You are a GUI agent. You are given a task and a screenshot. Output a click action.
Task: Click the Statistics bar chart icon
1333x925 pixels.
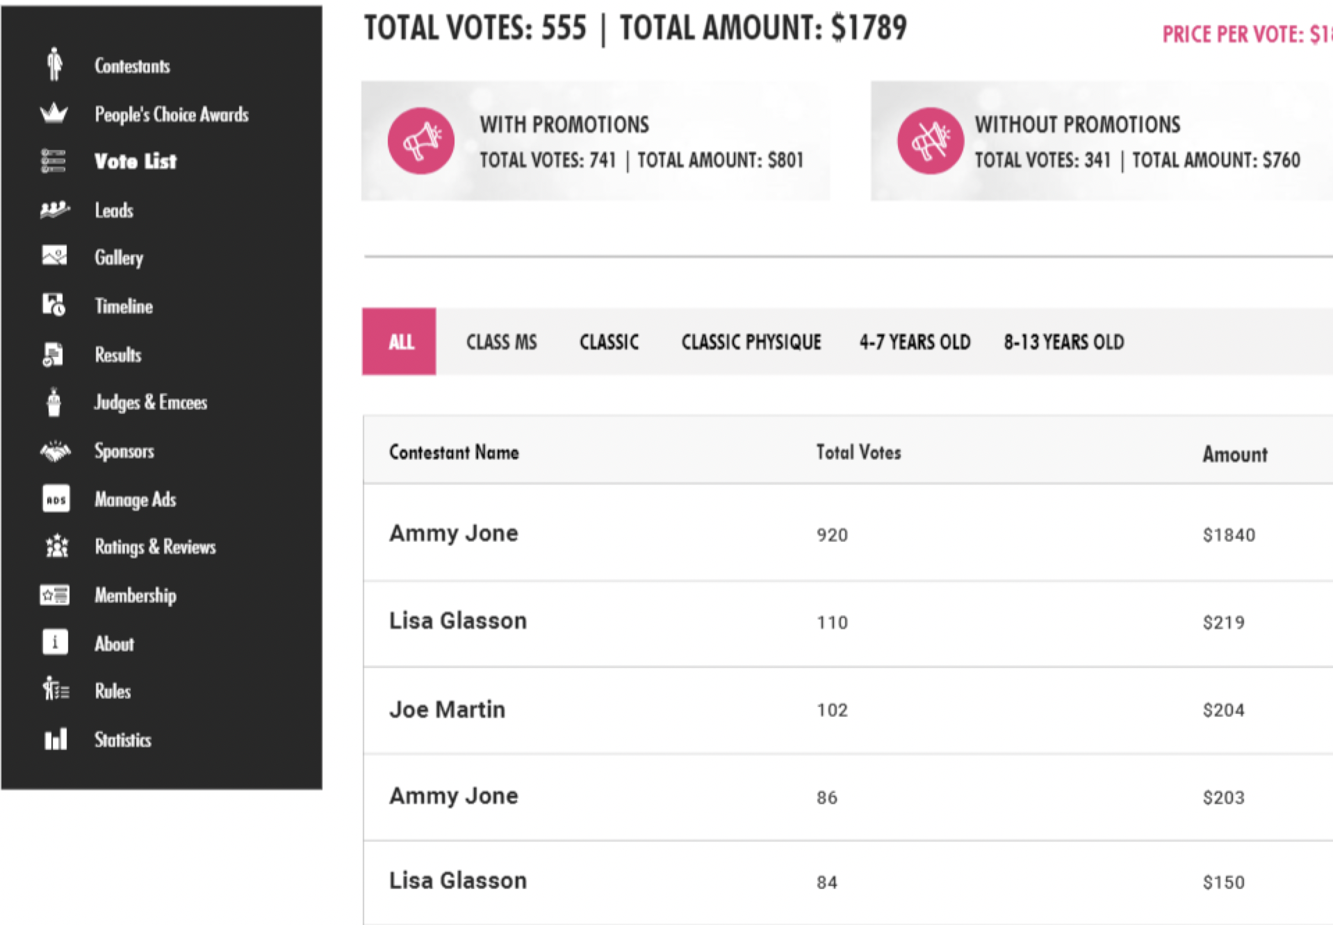(x=55, y=739)
